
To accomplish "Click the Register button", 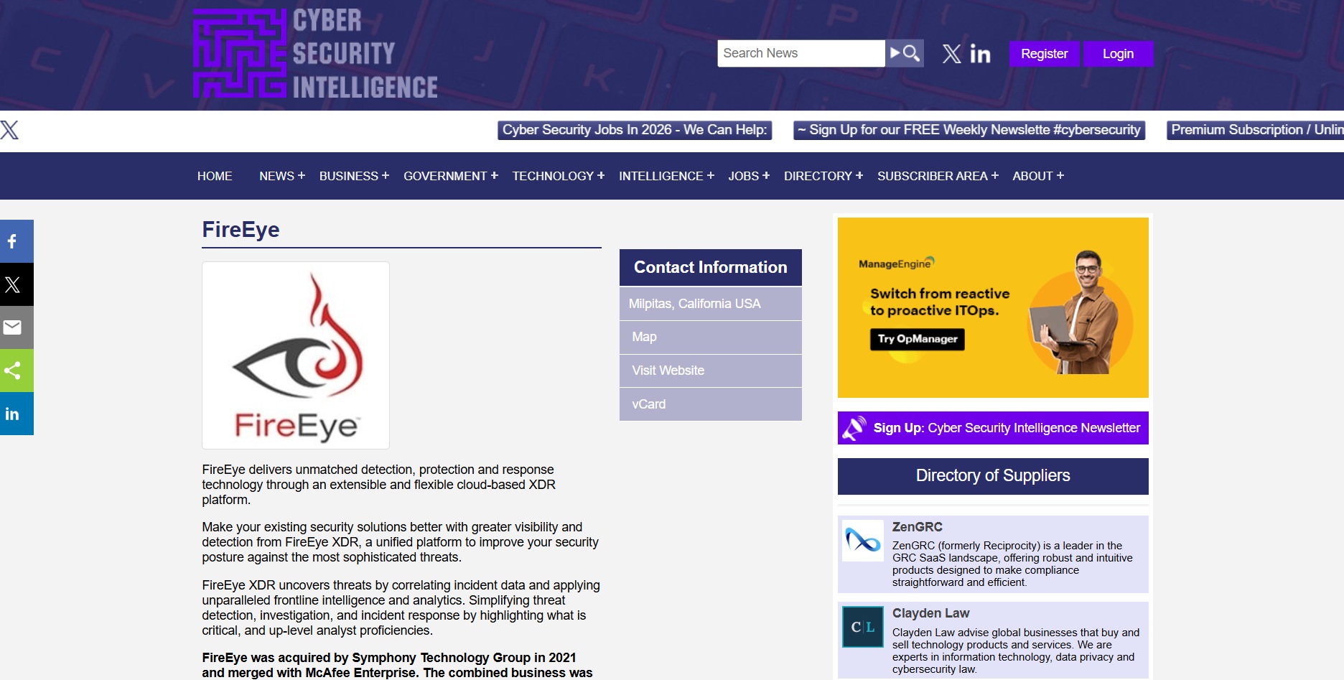I will click(1045, 54).
